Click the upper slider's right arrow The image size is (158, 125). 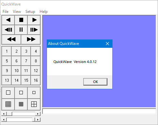pos(38,114)
